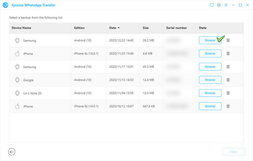Delete the iPhone 2020/11/25 backup
Image resolution: width=253 pixels, height=161 pixels.
(x=228, y=53)
